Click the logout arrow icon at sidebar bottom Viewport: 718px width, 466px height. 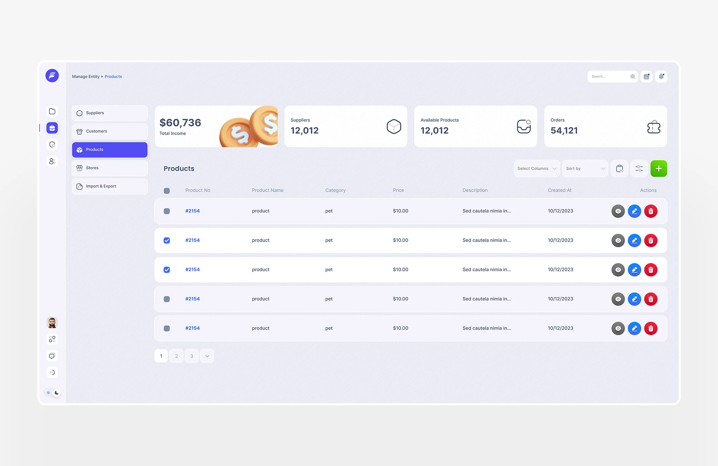[x=52, y=372]
